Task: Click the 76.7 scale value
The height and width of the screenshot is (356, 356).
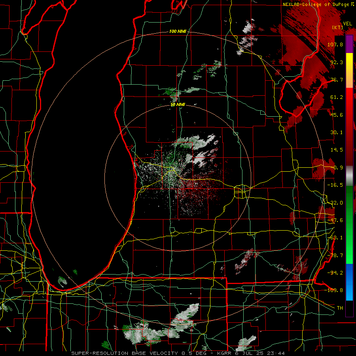Action: click(x=337, y=80)
